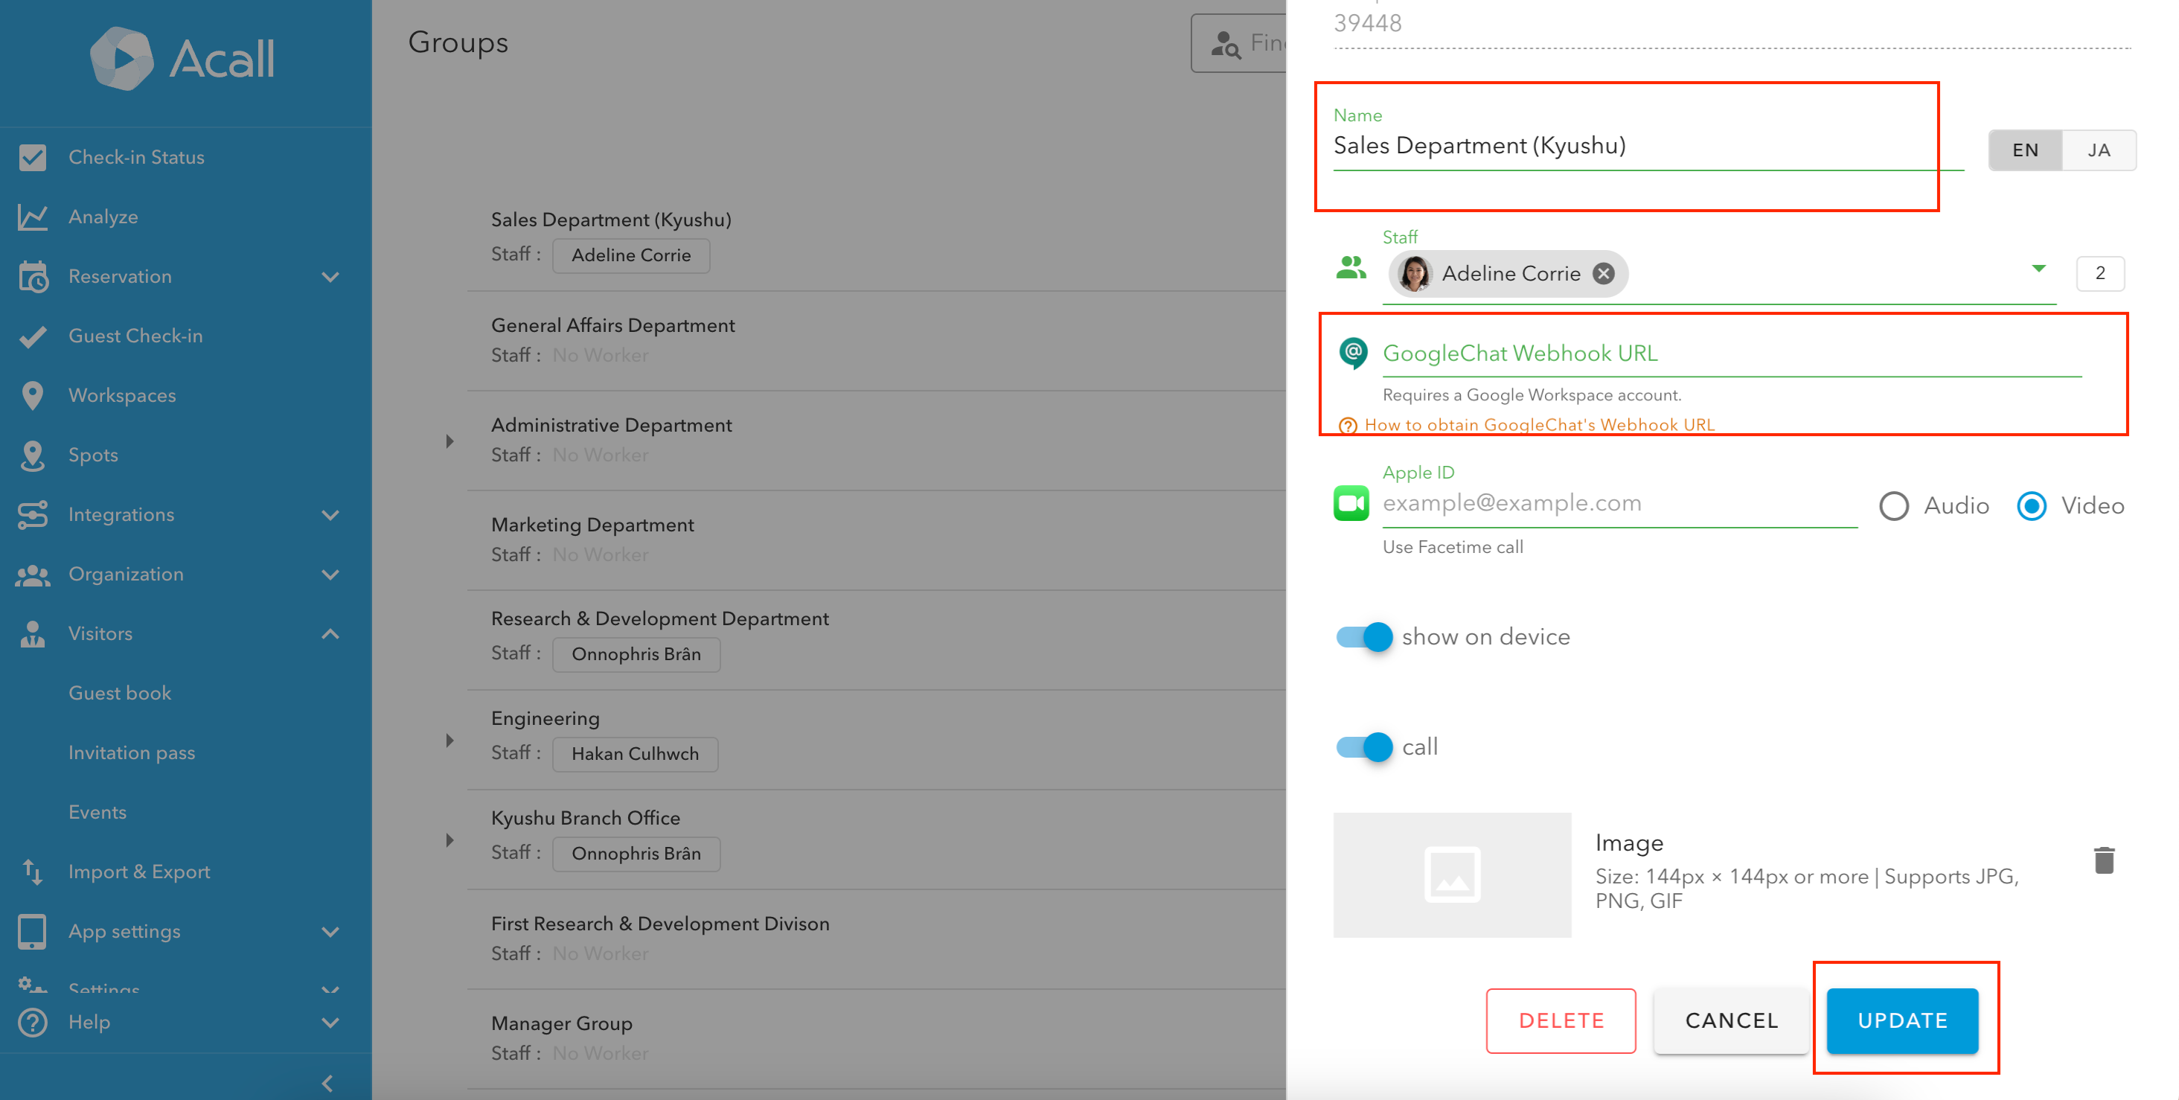Click the Acall logo
The width and height of the screenshot is (2179, 1100).
tap(182, 58)
